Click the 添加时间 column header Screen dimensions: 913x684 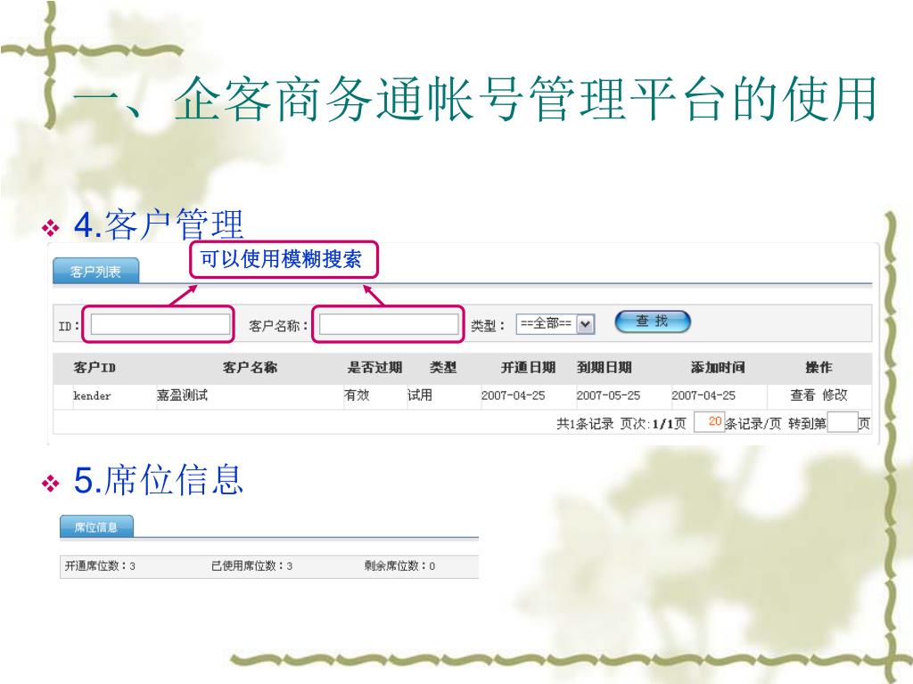tap(718, 368)
